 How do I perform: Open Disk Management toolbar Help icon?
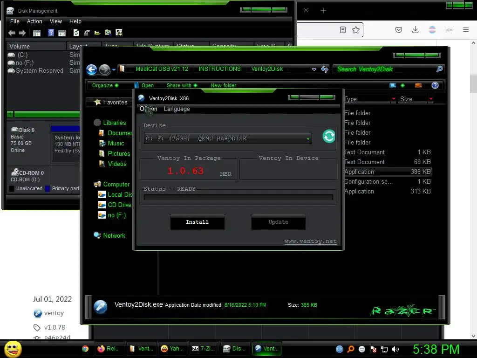tap(51, 33)
